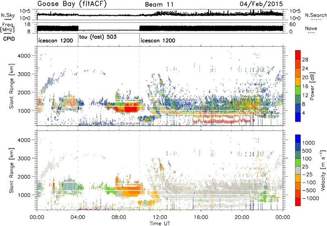Click the 'Beam 11' label
Screen dimensions: 327x226
tap(159, 4)
